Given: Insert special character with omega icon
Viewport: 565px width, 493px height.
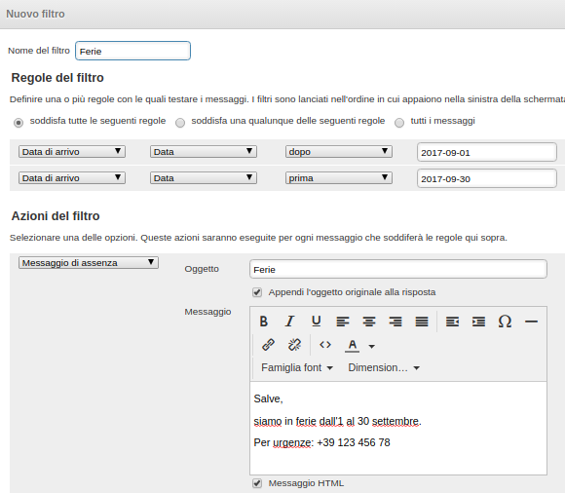Looking at the screenshot, I should (x=505, y=322).
